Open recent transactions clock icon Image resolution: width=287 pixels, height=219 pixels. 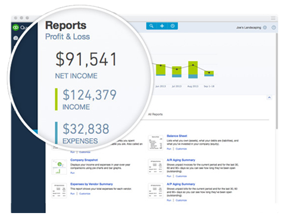tap(173, 26)
